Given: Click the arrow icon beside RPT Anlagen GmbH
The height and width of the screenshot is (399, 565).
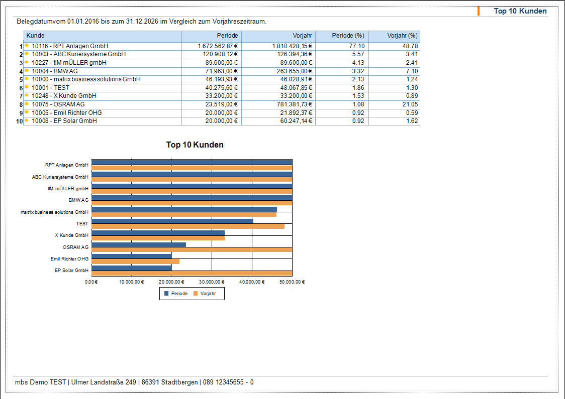Looking at the screenshot, I should pos(27,45).
